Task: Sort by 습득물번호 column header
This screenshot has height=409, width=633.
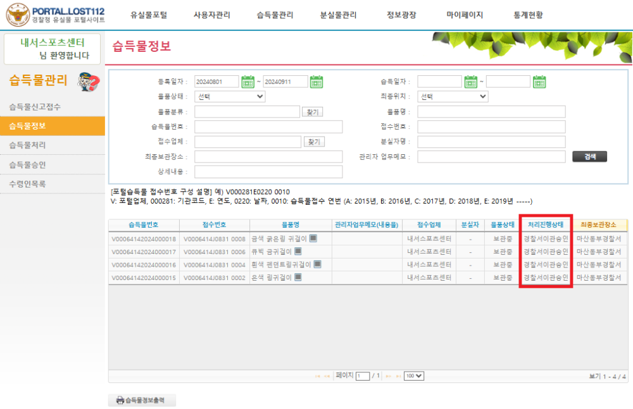Action: (x=144, y=225)
